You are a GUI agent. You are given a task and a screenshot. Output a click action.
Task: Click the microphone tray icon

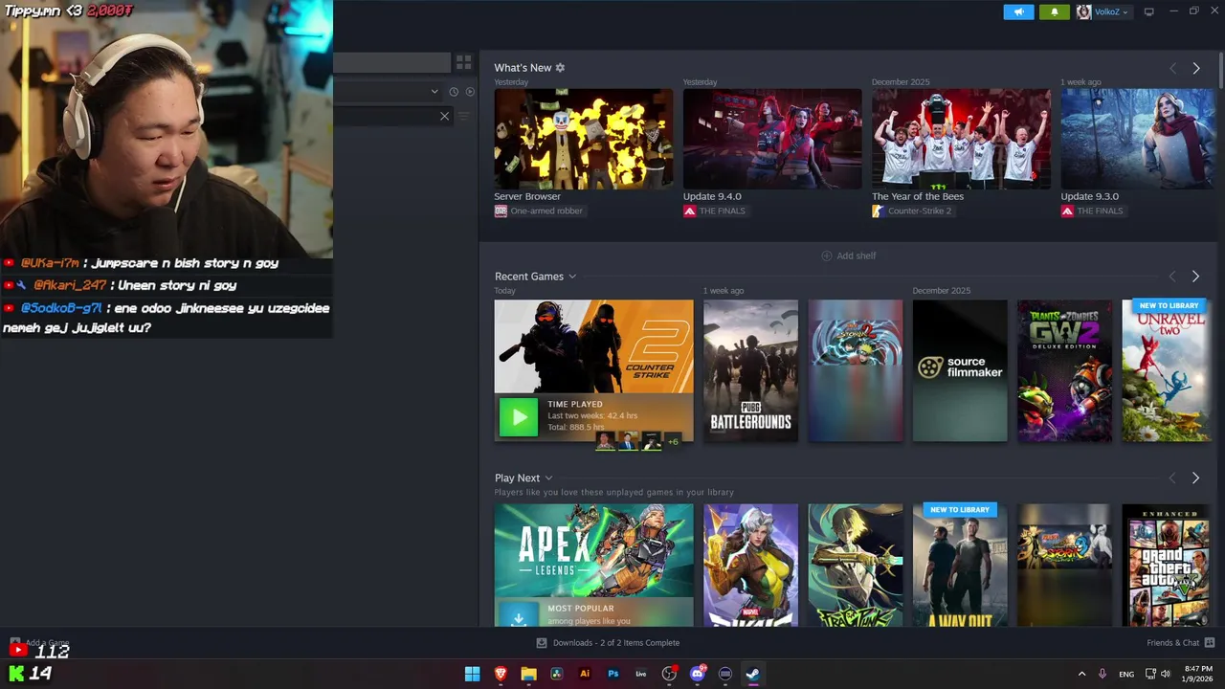tap(1102, 674)
